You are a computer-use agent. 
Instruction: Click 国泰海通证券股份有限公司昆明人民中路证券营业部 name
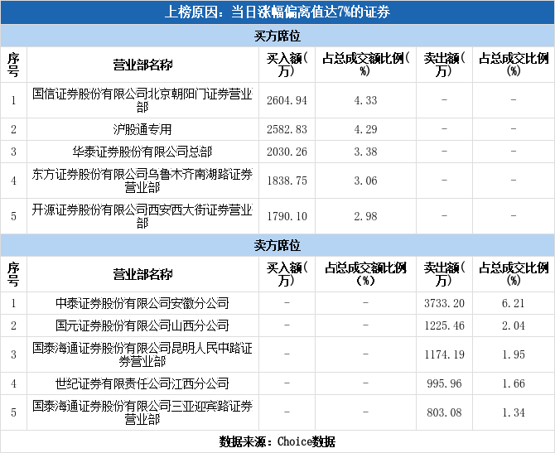point(142,354)
